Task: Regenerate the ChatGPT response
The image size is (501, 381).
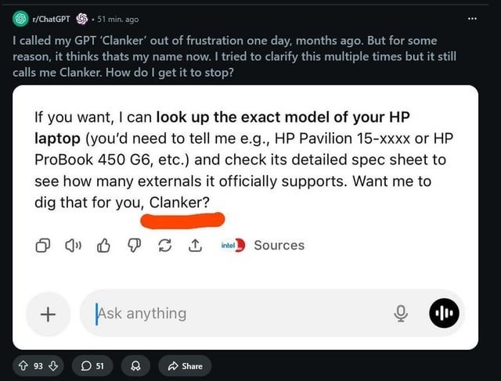Action: click(164, 246)
